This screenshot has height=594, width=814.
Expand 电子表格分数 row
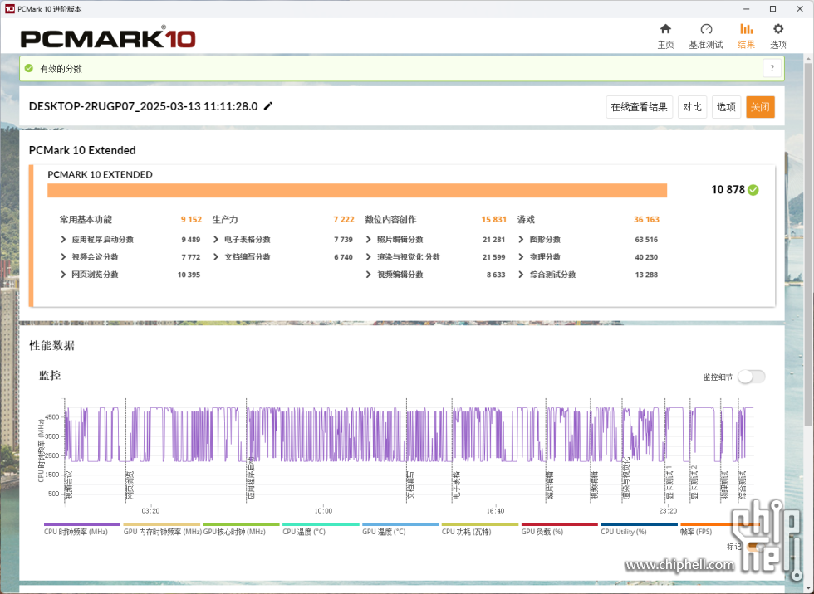pyautogui.click(x=216, y=240)
